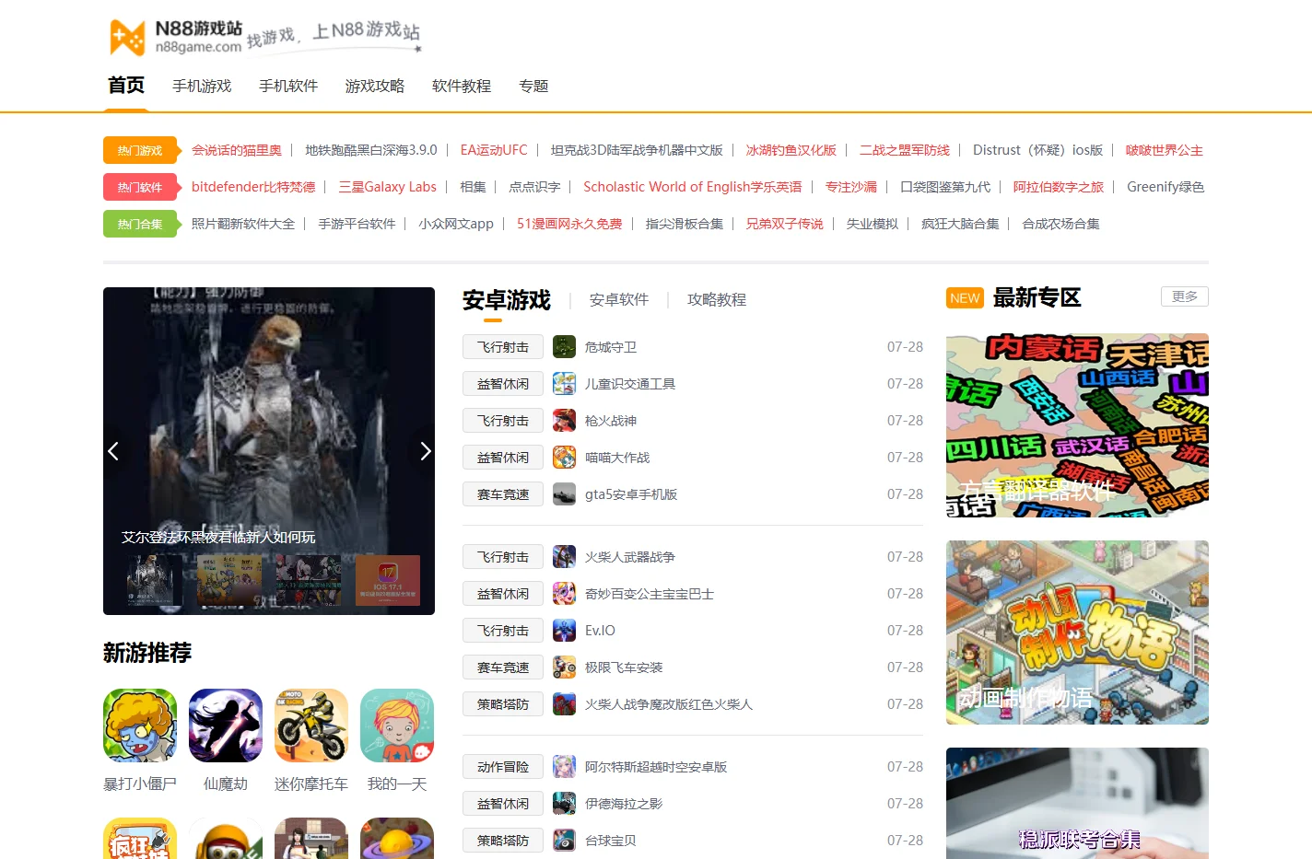Open the 儿童识交通工具 game icon
The width and height of the screenshot is (1312, 859).
564,384
